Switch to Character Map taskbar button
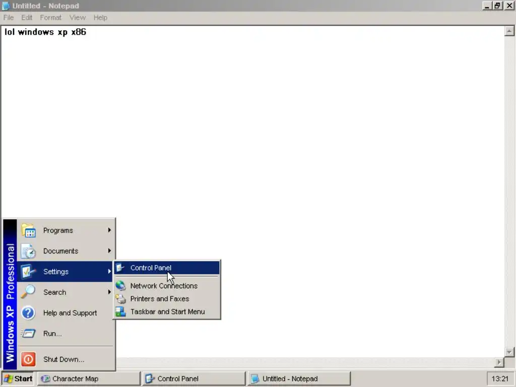Viewport: 516px width, 387px height. click(x=89, y=378)
